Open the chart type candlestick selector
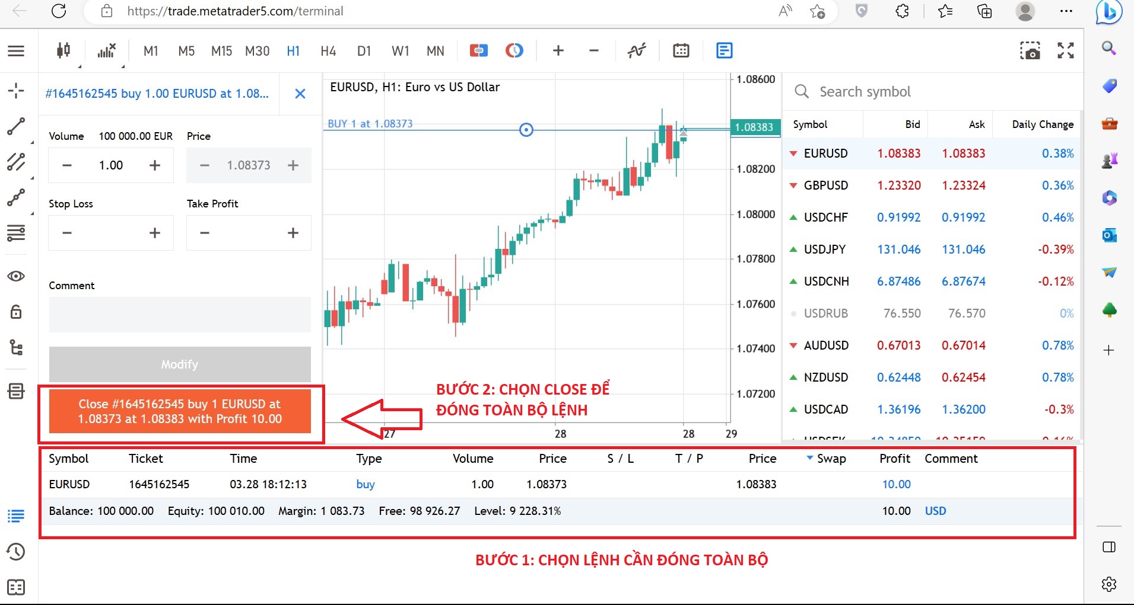Image resolution: width=1134 pixels, height=605 pixels. tap(63, 51)
